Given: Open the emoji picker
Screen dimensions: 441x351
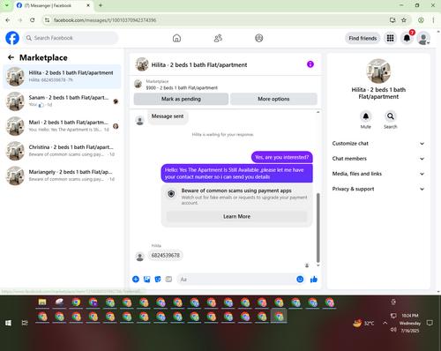Looking at the screenshot, I should coord(300,280).
